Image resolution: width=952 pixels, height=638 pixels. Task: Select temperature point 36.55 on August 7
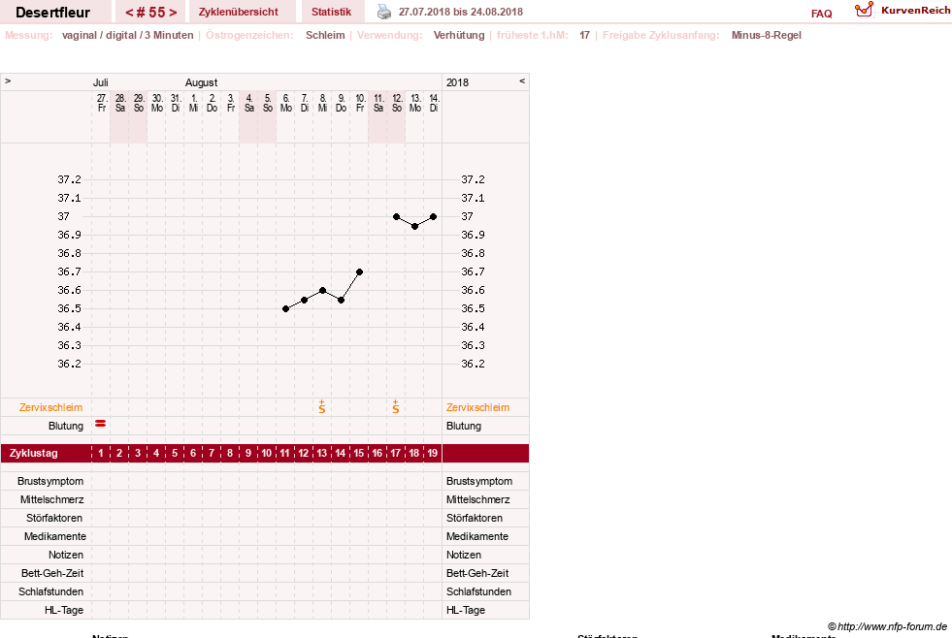point(304,300)
